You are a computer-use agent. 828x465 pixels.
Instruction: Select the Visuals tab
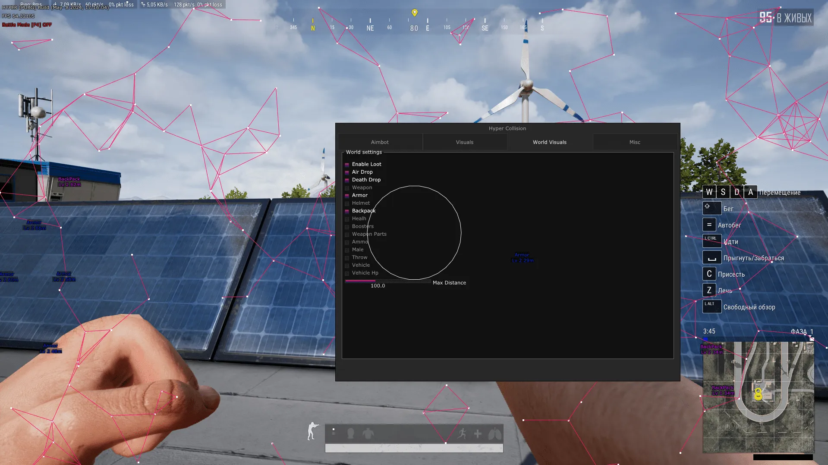[x=464, y=142]
